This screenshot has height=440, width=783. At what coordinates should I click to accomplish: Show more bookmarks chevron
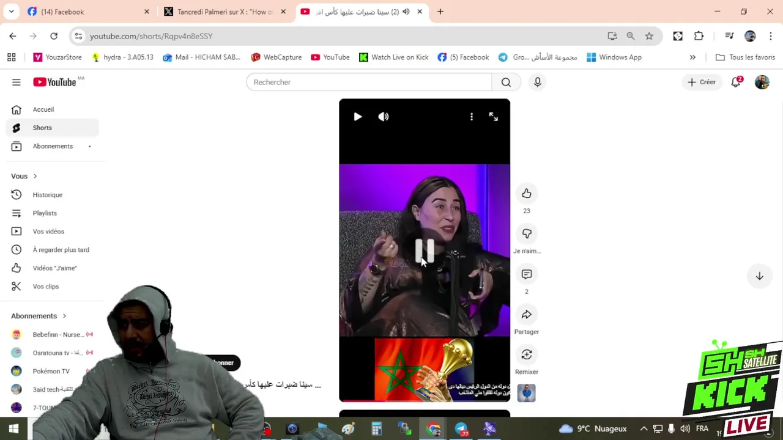point(692,57)
